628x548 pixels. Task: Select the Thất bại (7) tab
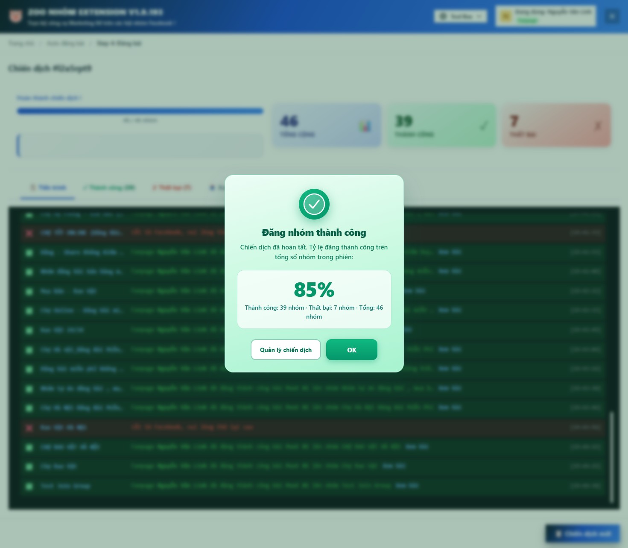pos(172,188)
